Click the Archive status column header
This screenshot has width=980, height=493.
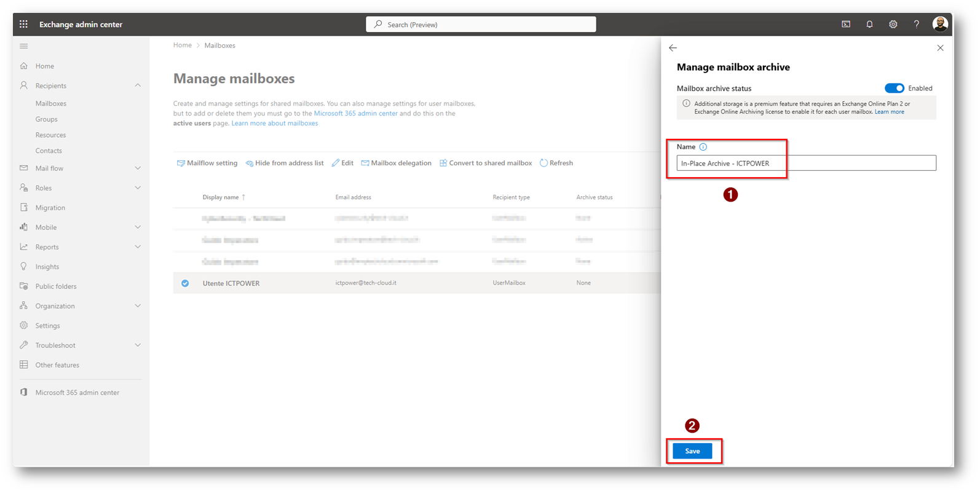click(595, 197)
